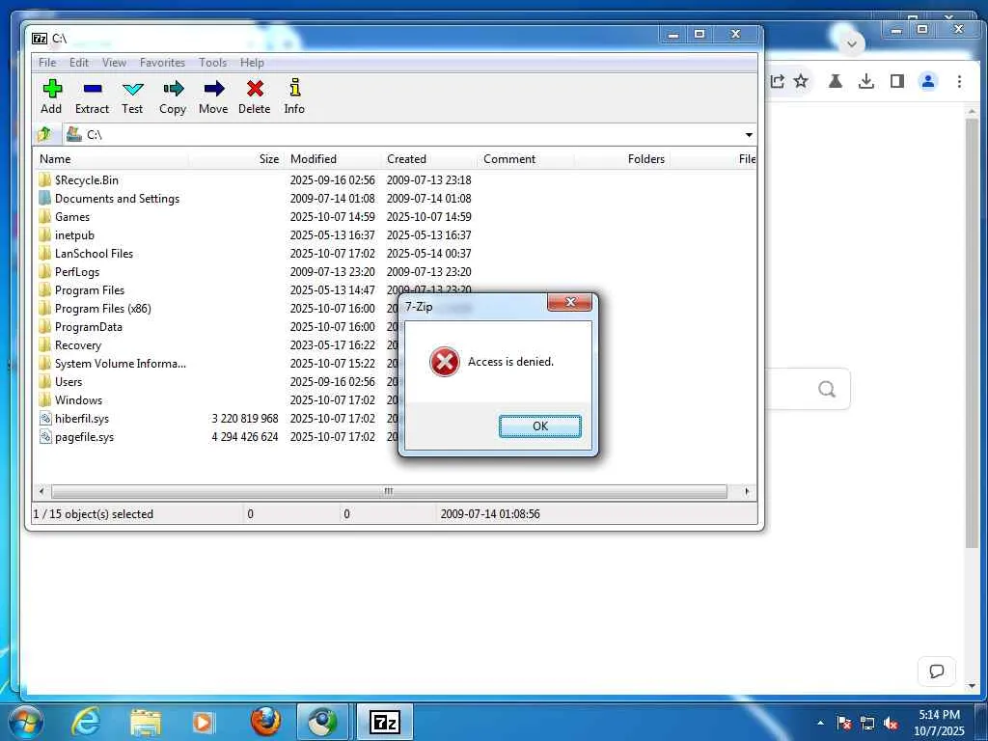
Task: Sort by the Created column header
Action: (x=429, y=159)
